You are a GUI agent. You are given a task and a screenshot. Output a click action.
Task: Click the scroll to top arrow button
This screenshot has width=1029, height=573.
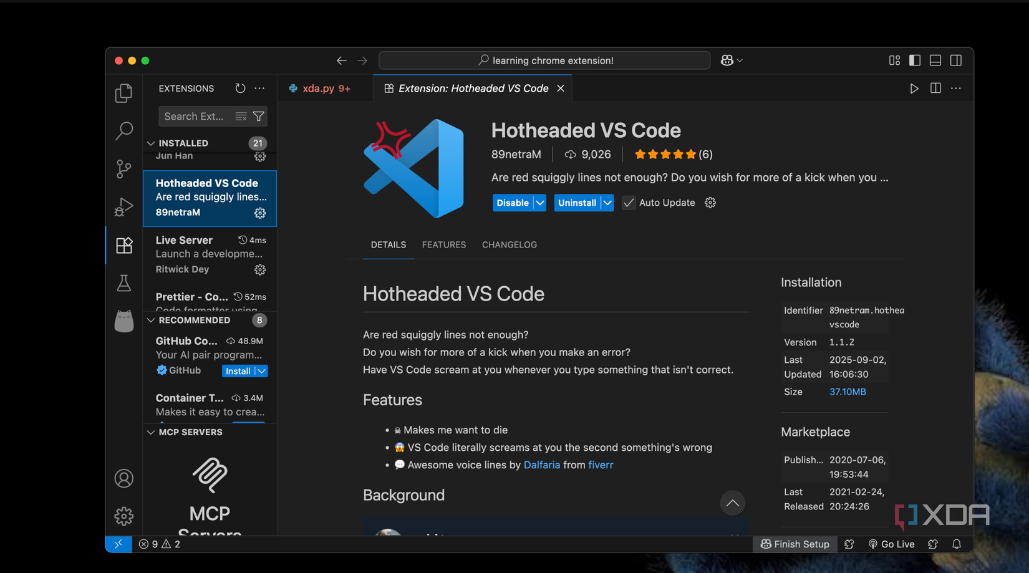(732, 503)
